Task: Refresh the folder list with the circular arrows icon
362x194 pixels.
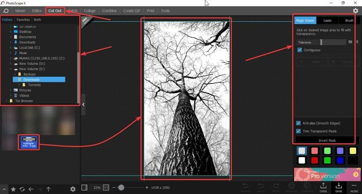Action: [x=22, y=189]
